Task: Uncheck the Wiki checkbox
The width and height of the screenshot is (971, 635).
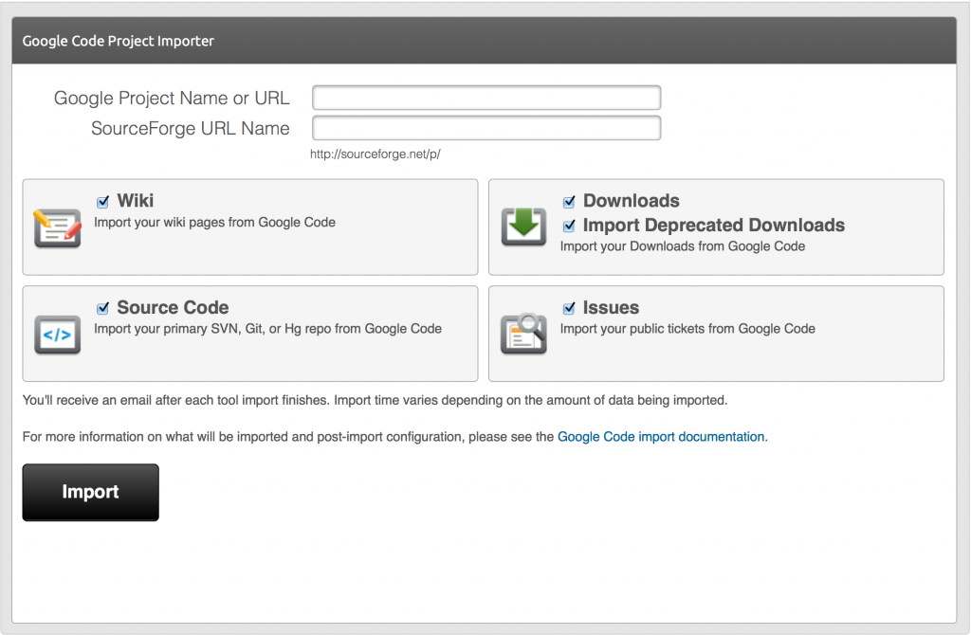Action: click(102, 202)
